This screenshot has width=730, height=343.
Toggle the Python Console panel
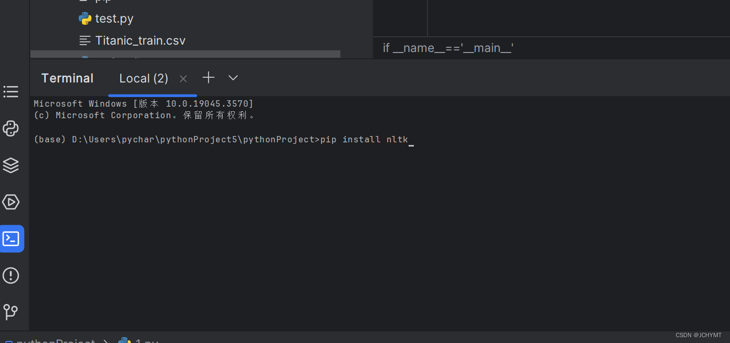[11, 129]
